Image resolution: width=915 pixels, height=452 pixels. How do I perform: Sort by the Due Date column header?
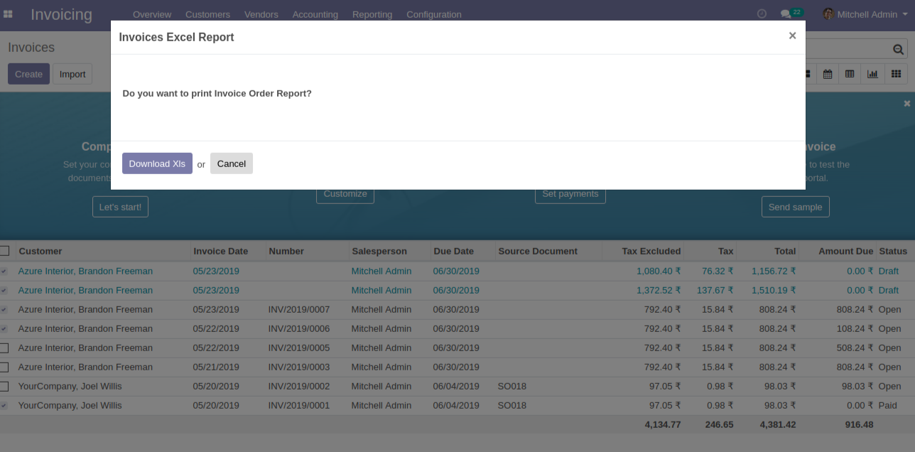pyautogui.click(x=453, y=251)
